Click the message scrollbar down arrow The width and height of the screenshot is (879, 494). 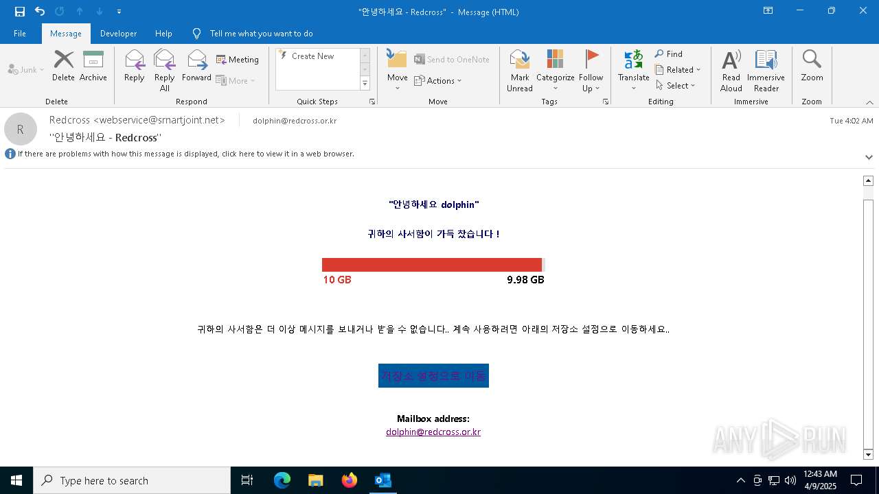point(868,455)
